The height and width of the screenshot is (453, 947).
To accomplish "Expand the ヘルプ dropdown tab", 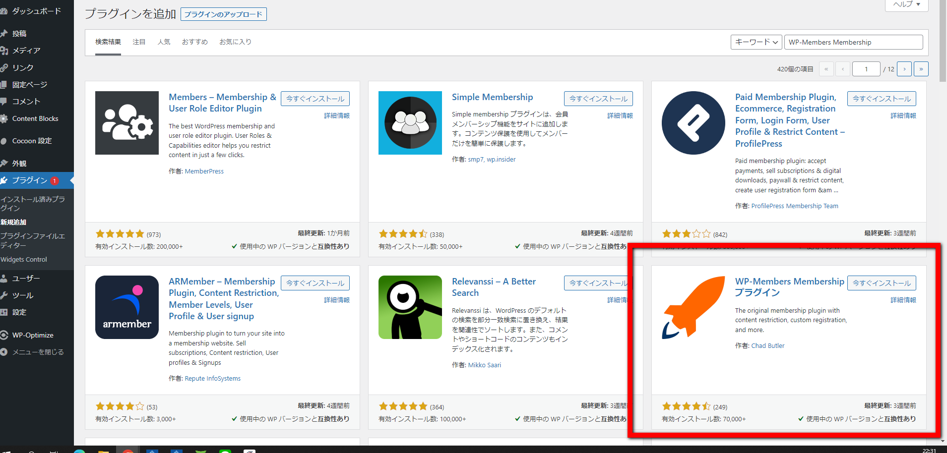I will [x=907, y=4].
